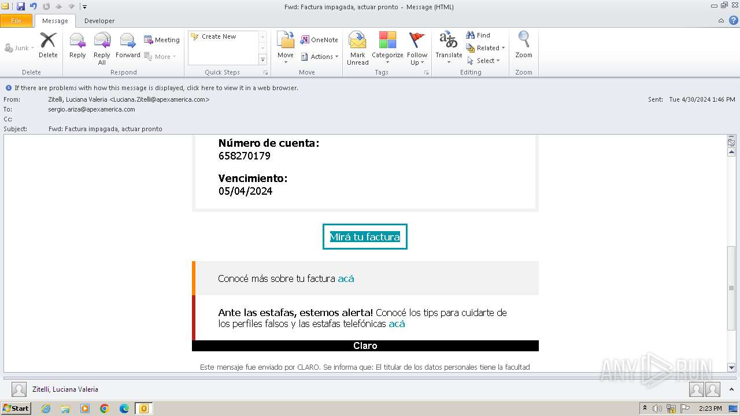Open the File tab
The width and height of the screenshot is (740, 416).
point(16,21)
